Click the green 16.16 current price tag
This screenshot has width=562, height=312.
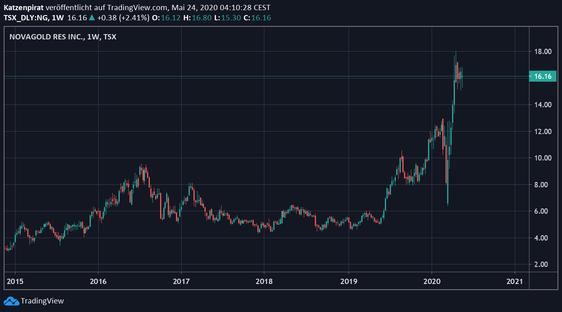(x=542, y=76)
